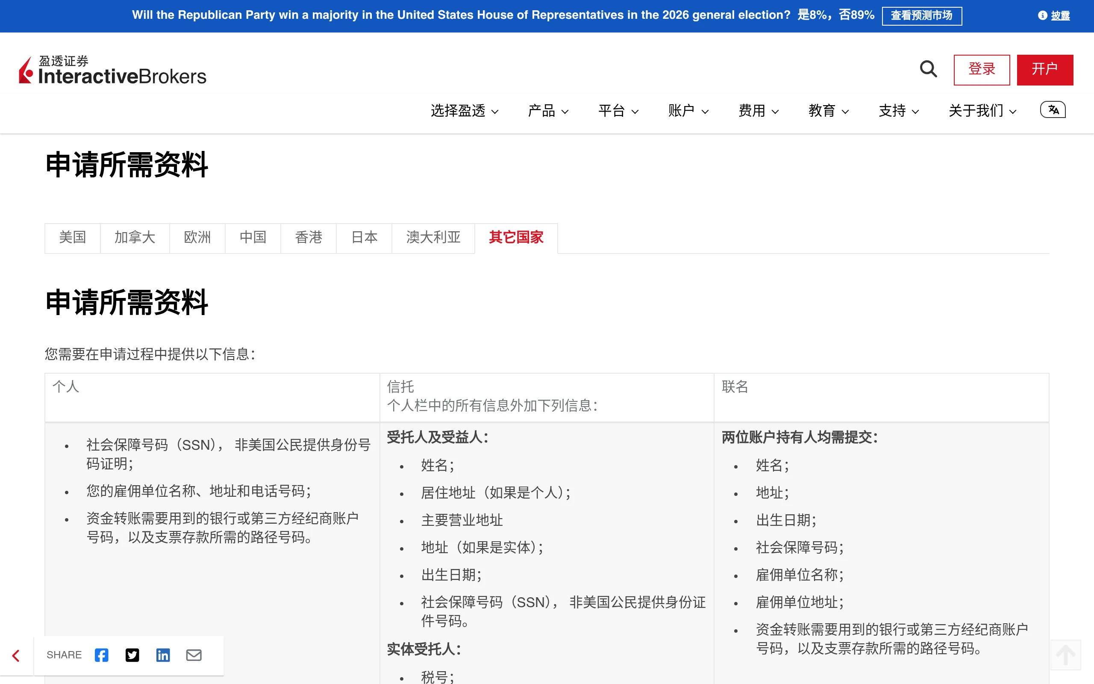This screenshot has width=1094, height=684.
Task: Switch to the 欧洲 tab
Action: 197,238
